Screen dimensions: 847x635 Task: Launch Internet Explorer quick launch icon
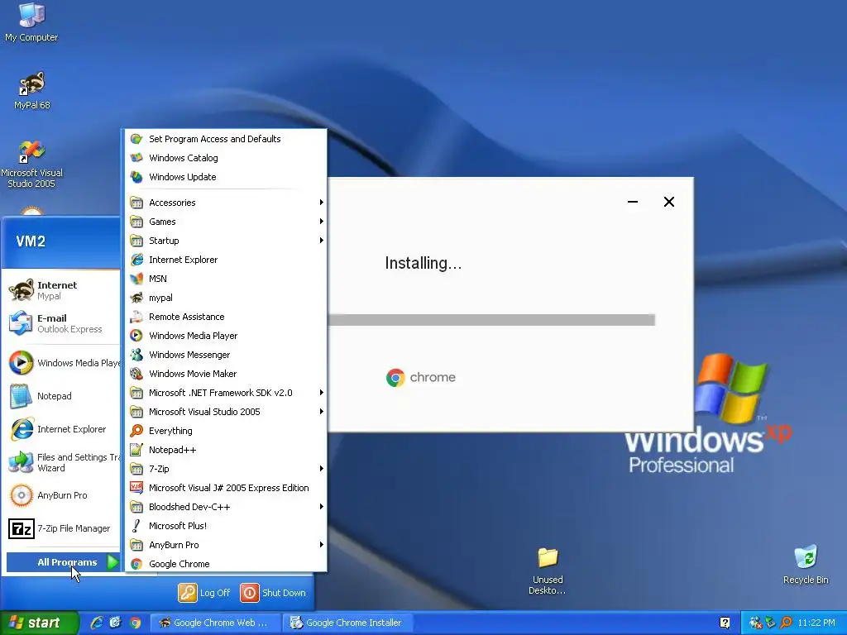(x=97, y=623)
